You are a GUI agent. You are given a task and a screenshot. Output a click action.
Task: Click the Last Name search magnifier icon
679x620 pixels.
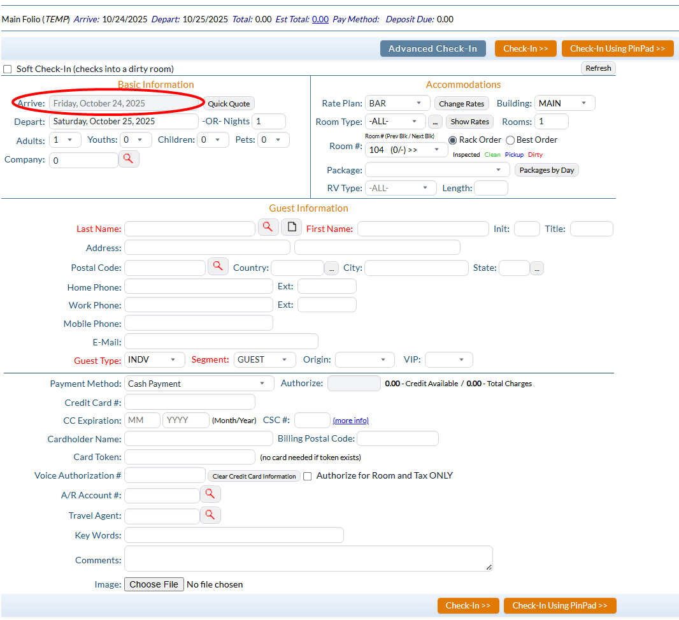(268, 227)
